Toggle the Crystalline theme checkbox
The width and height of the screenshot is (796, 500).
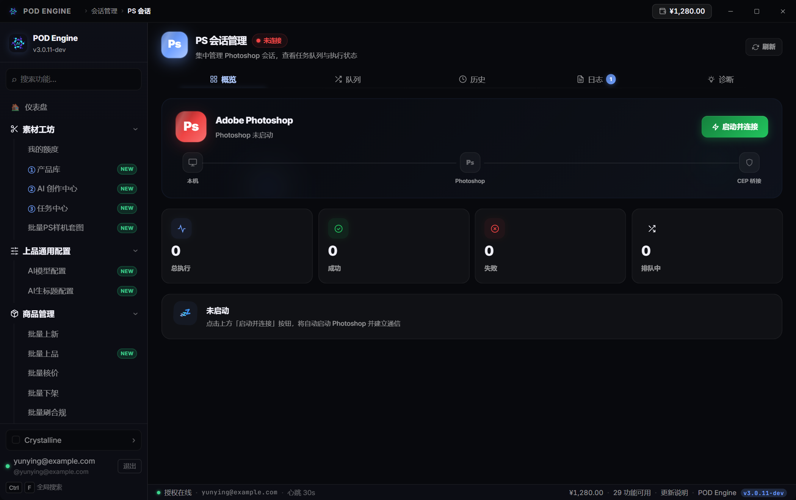pos(16,440)
